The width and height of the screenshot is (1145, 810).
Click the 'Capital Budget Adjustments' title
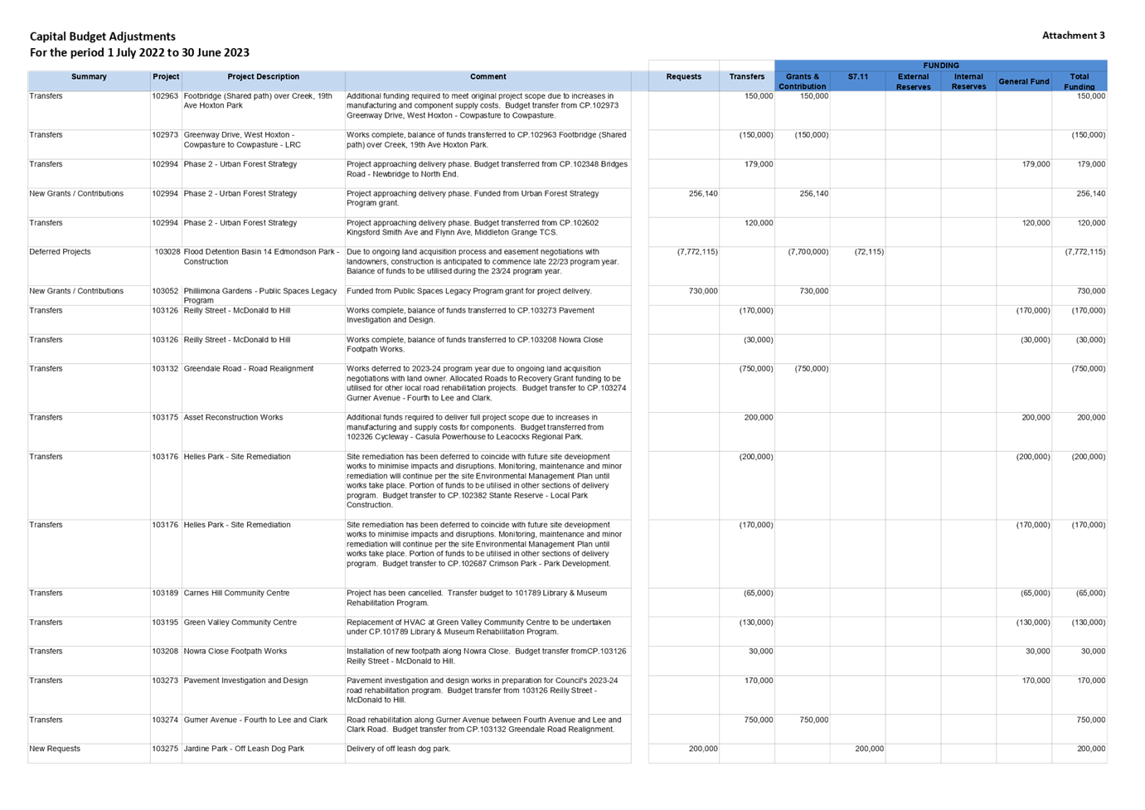pos(103,36)
